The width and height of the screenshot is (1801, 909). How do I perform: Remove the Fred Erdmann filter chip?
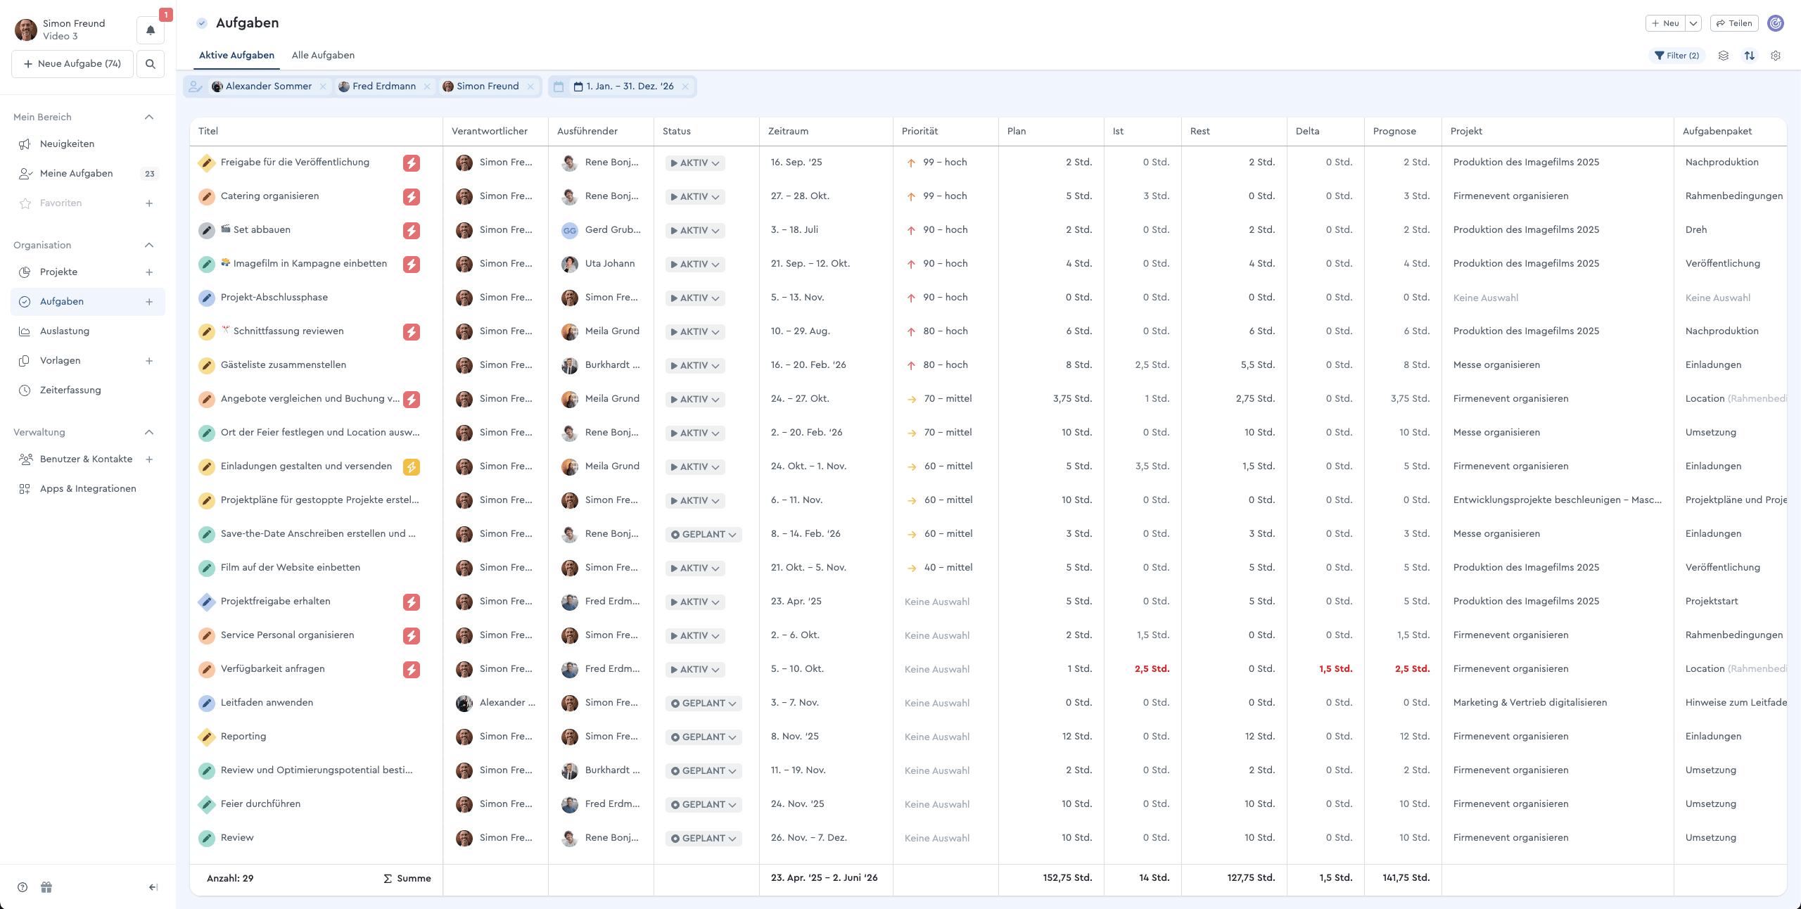pos(427,87)
